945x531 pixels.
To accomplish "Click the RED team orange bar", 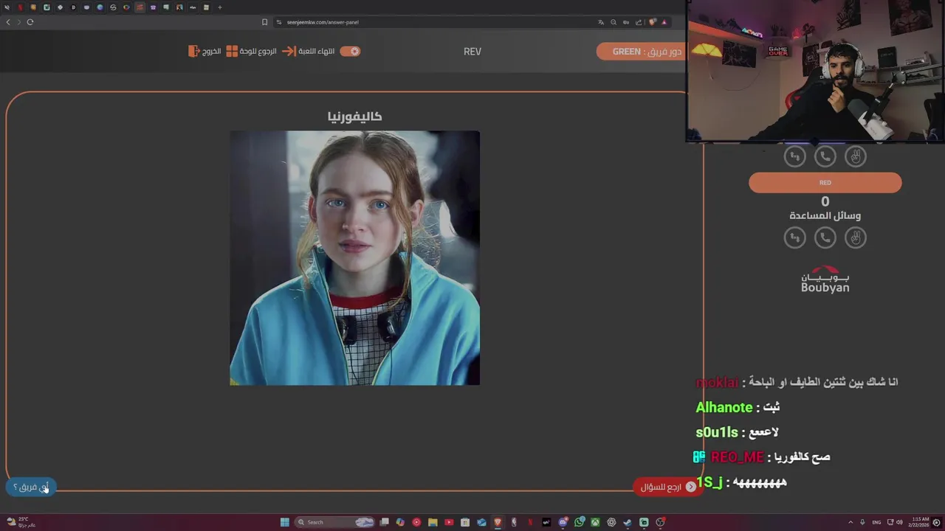I will point(825,183).
